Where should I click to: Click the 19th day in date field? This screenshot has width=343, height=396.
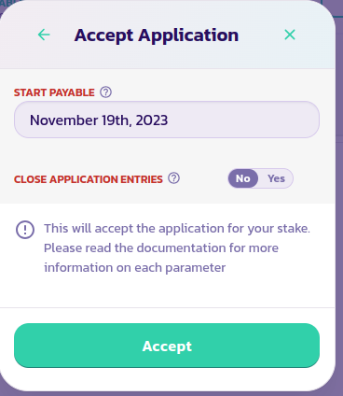pyautogui.click(x=117, y=120)
